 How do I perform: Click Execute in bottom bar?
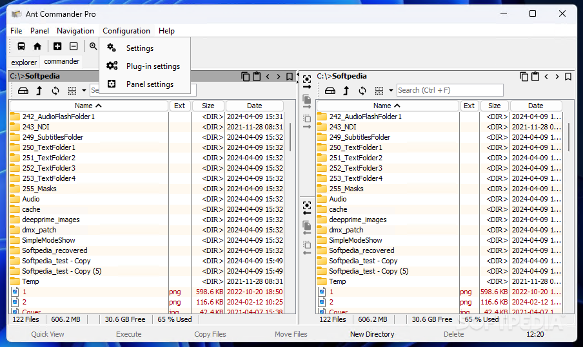point(128,334)
